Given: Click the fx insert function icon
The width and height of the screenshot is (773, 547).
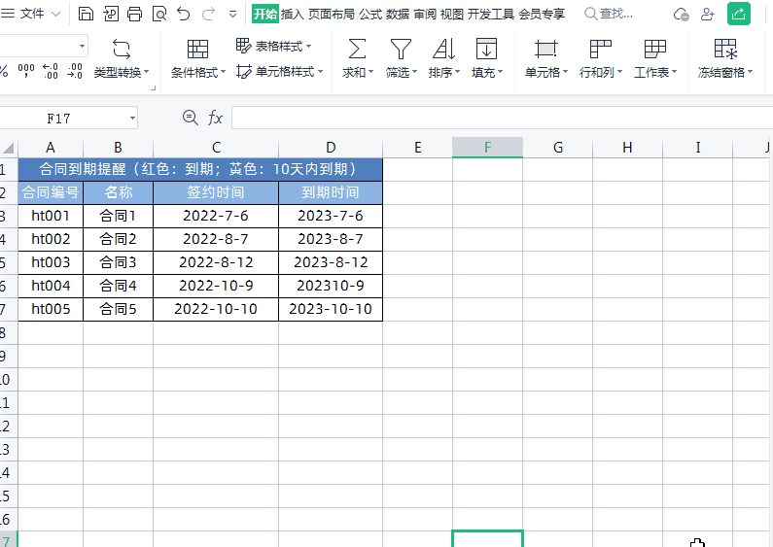Looking at the screenshot, I should [x=215, y=118].
